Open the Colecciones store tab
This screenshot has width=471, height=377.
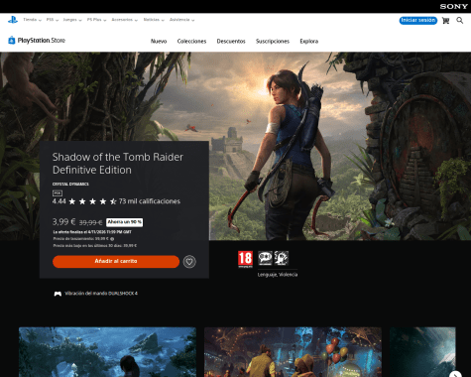pos(191,42)
